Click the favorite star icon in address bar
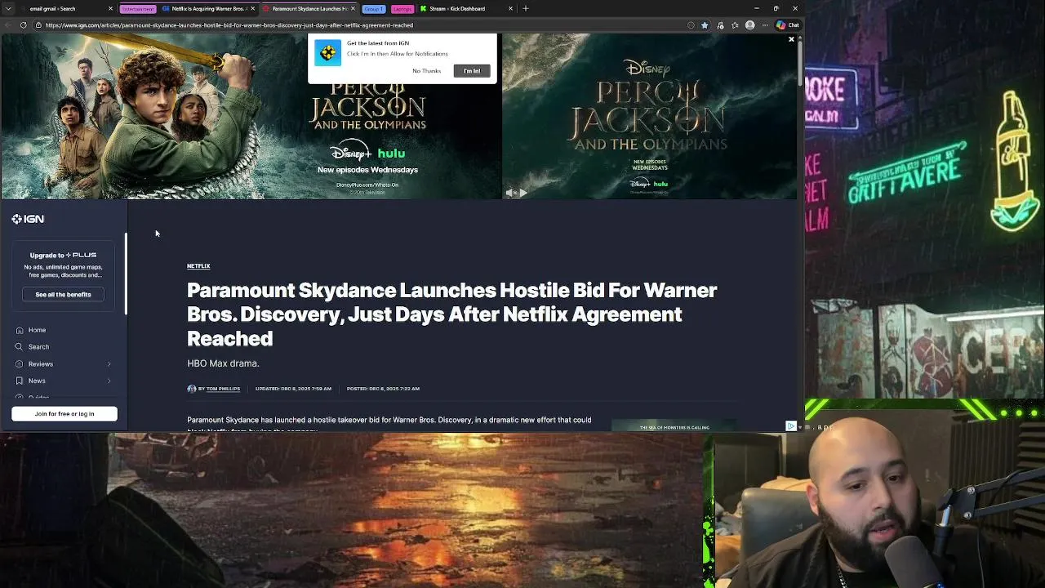Image resolution: width=1045 pixels, height=588 pixels. click(705, 25)
